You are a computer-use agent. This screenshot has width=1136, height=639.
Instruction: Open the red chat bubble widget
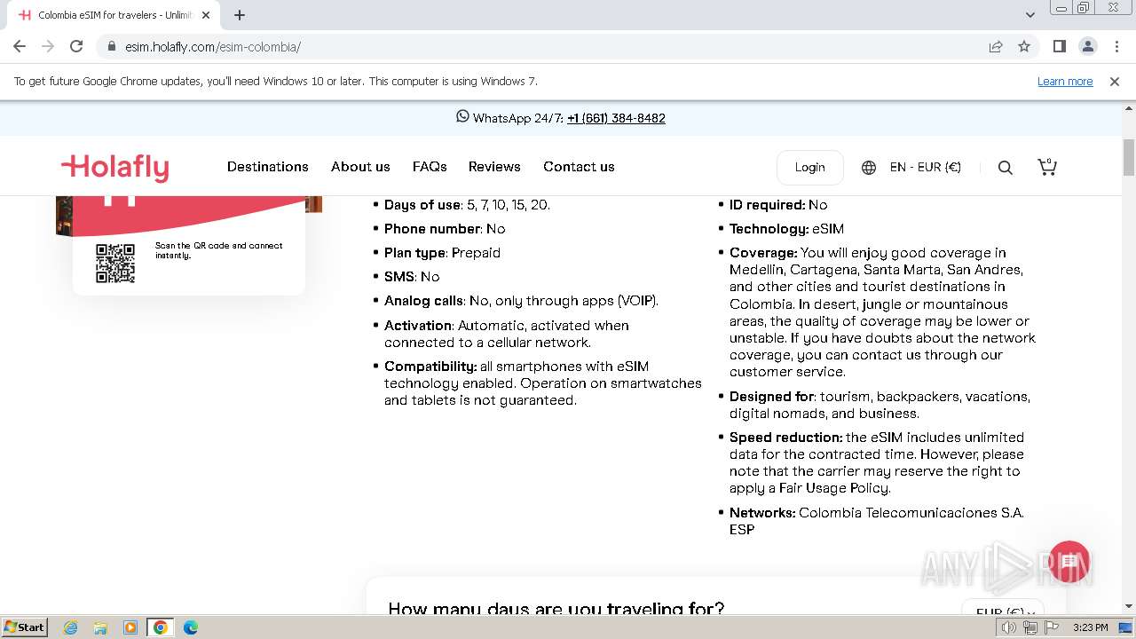click(x=1069, y=563)
